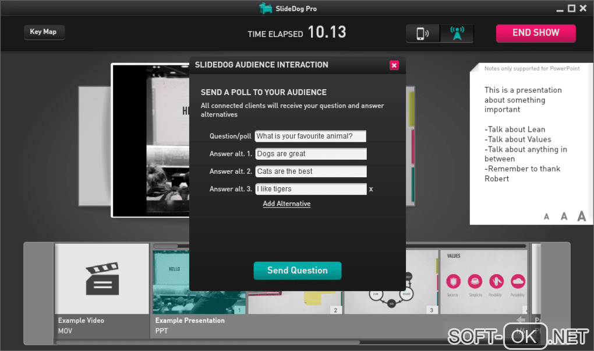Toggle the live sharing broadcast icon
Screen dimensions: 594x351
click(457, 33)
